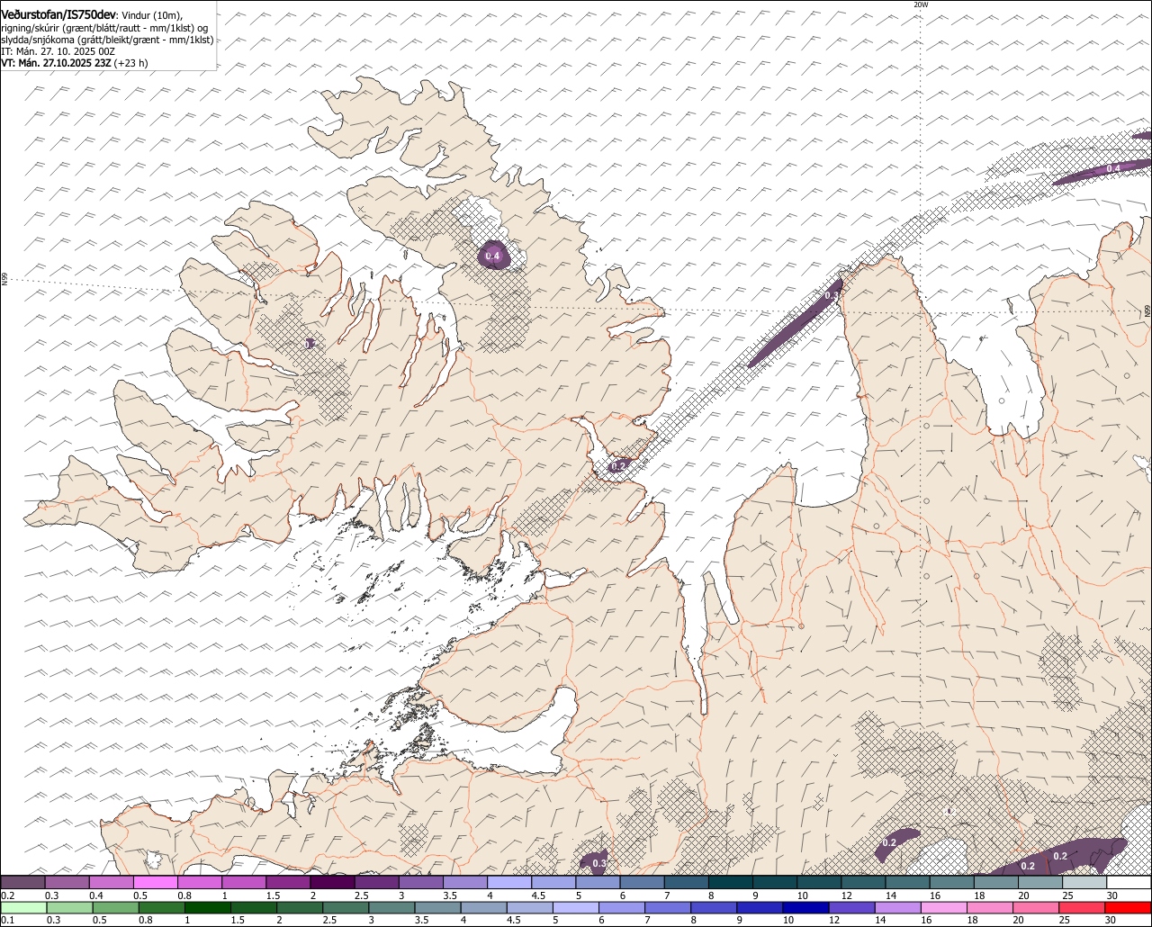Click the light periwinkle swatch labeled 4 in the upper legend
The image size is (1152, 927).
510,882
